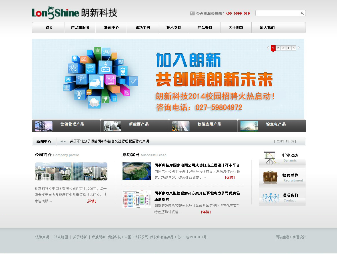Go to next banner slide arrow
Image resolution: width=337 pixels, height=254 pixels.
point(298,48)
